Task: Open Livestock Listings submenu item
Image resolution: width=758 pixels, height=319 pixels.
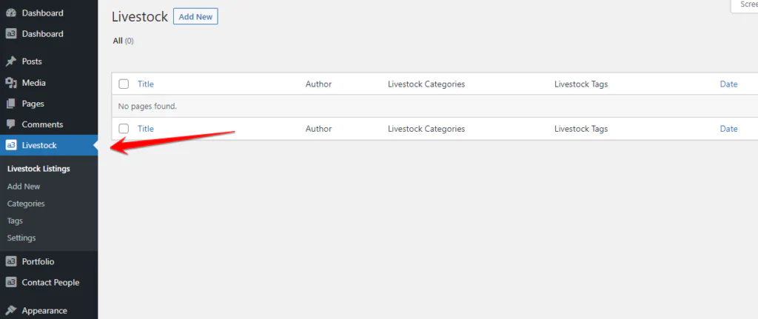Action: [x=38, y=169]
